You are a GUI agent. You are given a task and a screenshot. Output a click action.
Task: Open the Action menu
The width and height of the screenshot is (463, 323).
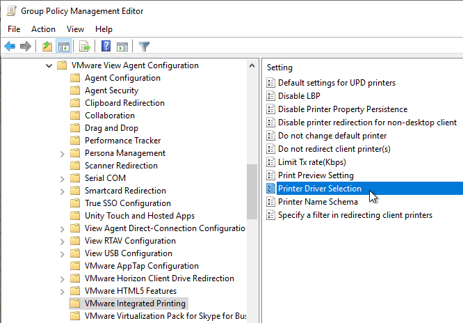point(43,29)
